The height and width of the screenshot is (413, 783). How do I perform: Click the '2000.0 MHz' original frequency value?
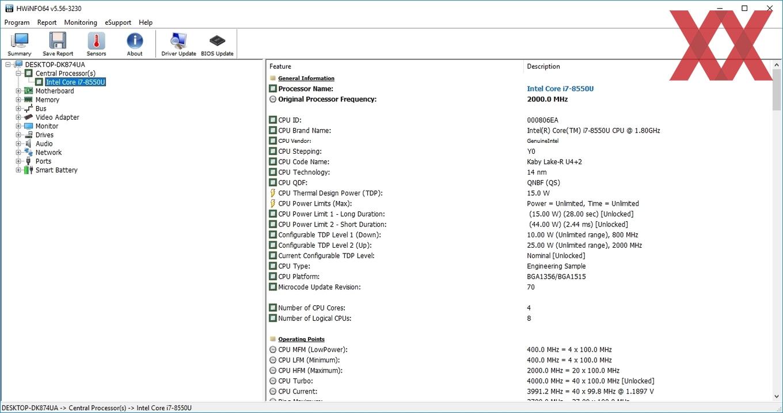click(x=548, y=99)
